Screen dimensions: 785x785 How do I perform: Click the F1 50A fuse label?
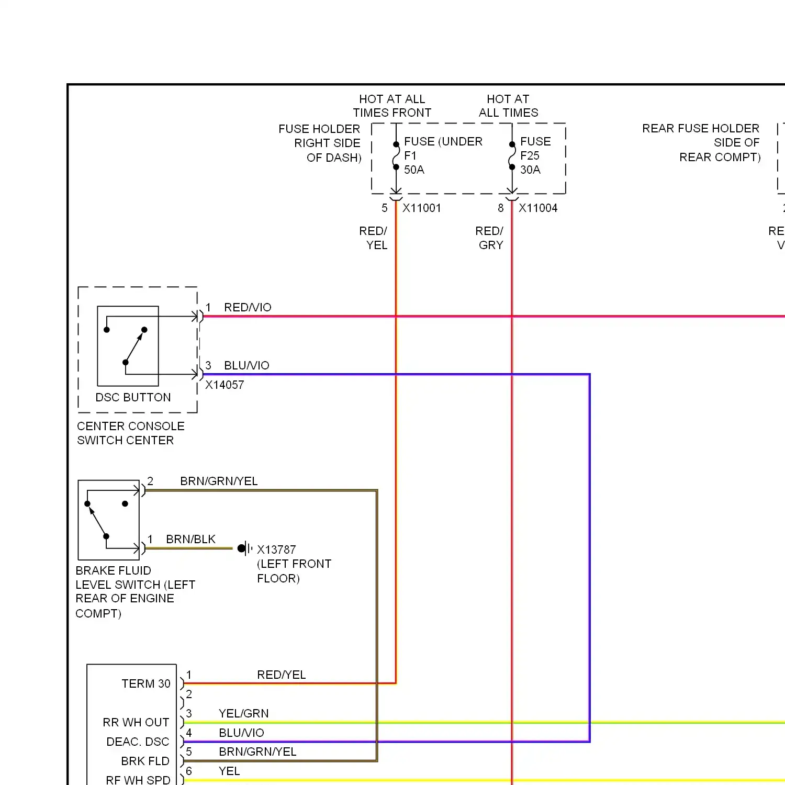tap(414, 162)
